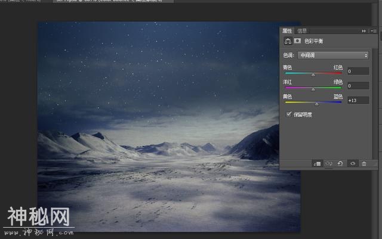
Task: Collapse panel using double-arrow icon
Action: tap(363, 31)
